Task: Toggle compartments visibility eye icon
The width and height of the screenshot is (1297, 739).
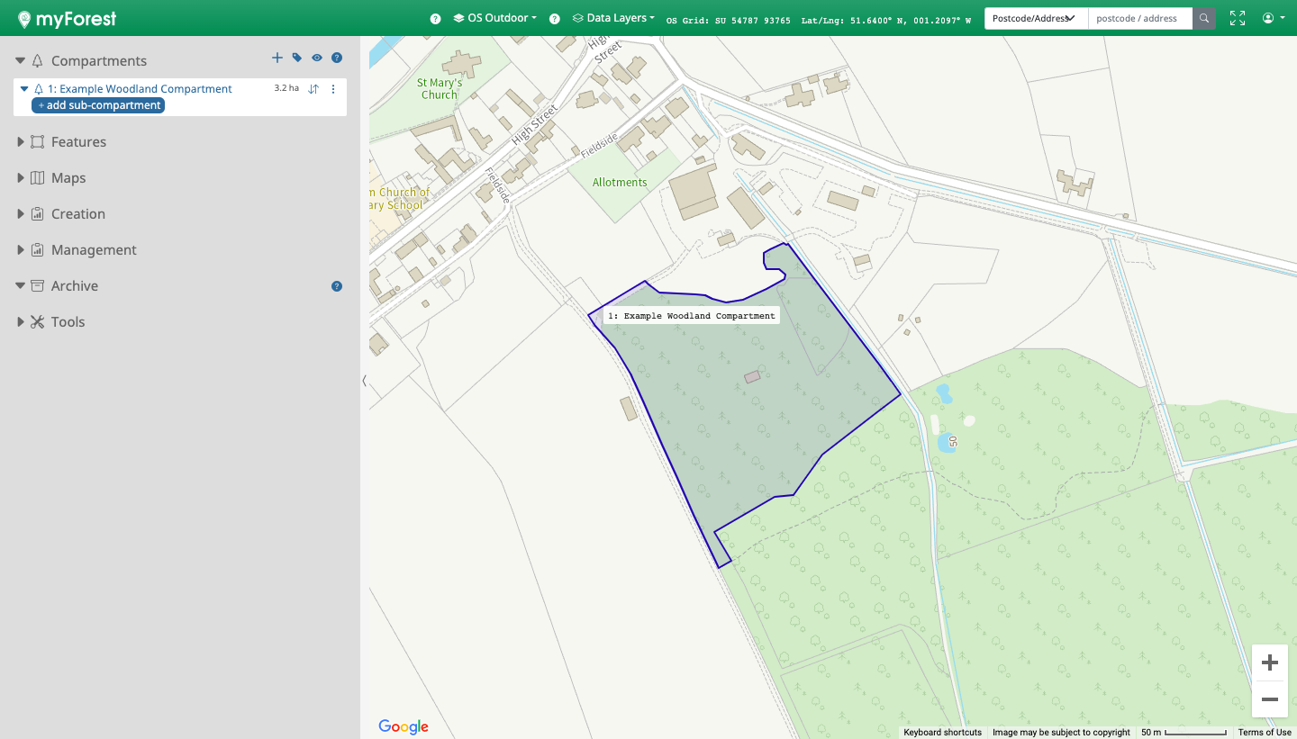Action: (x=317, y=59)
